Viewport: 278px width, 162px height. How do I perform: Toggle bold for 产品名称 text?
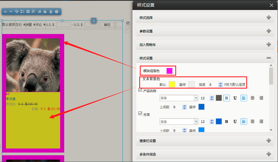click(227, 98)
